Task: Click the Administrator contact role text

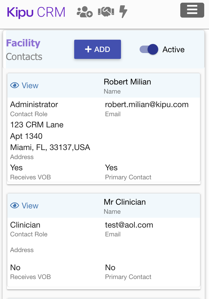Action: coord(34,104)
